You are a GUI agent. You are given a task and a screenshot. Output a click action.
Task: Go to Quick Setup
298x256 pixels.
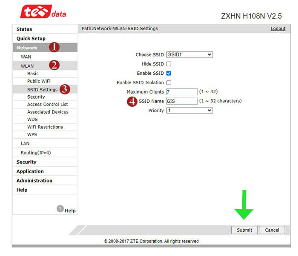(31, 38)
